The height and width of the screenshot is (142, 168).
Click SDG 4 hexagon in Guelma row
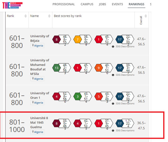(78, 123)
